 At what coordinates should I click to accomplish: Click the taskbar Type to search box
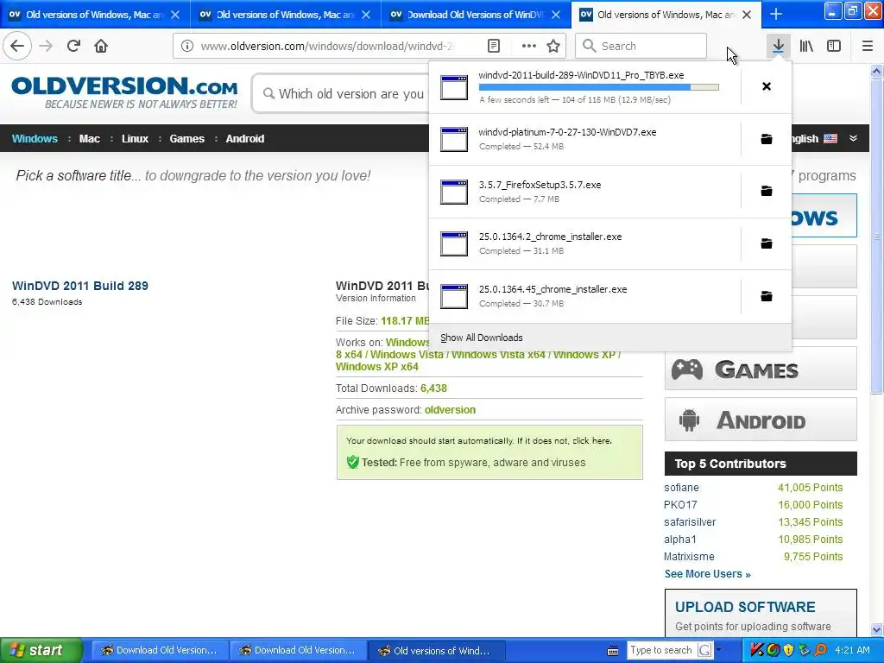pos(661,651)
